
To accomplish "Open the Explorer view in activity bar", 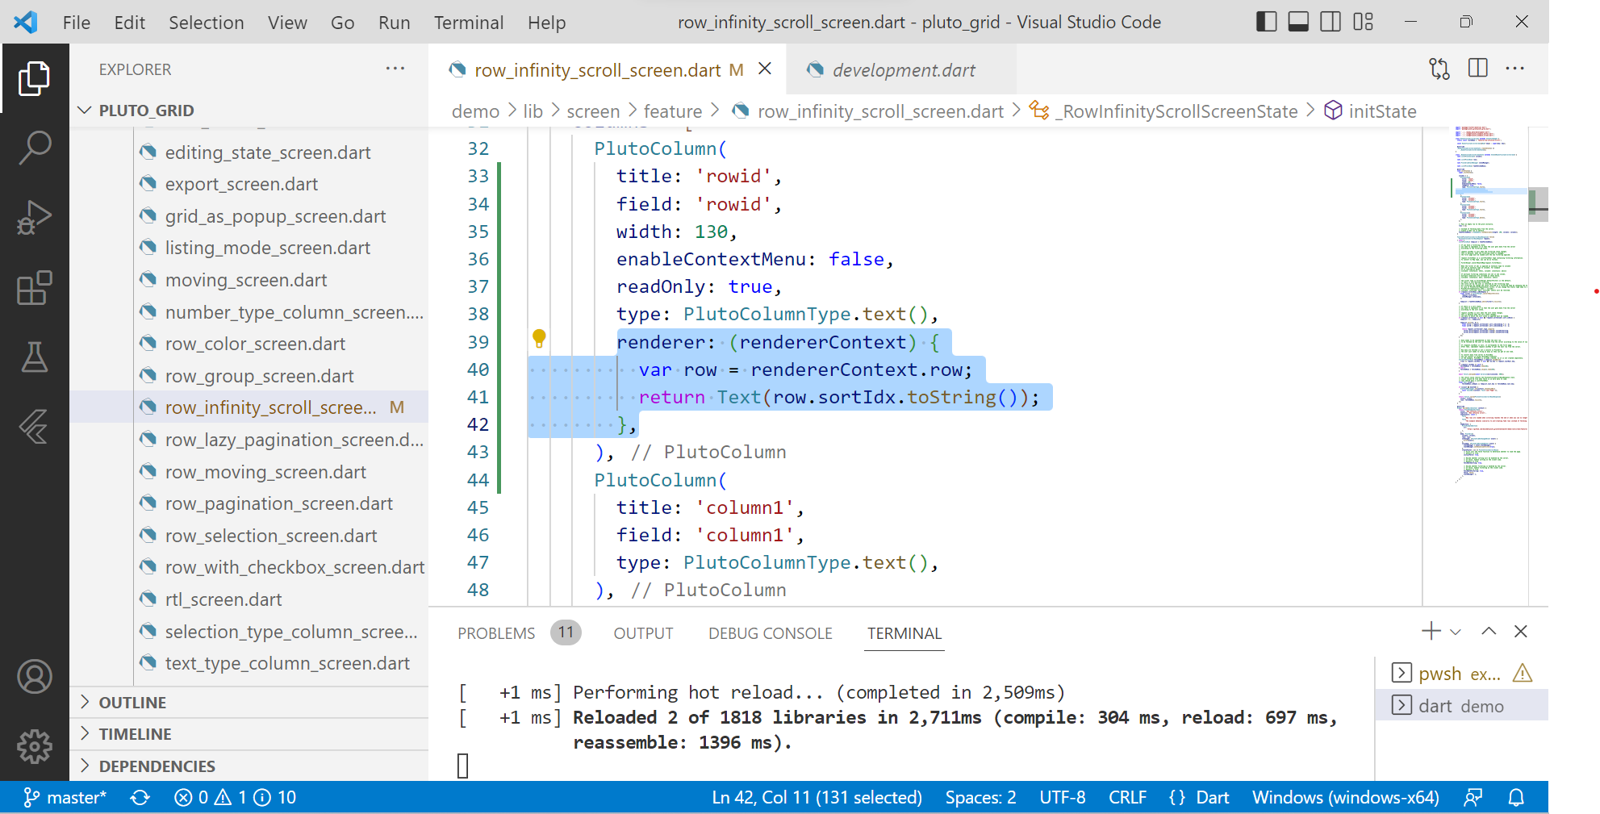I will (34, 78).
